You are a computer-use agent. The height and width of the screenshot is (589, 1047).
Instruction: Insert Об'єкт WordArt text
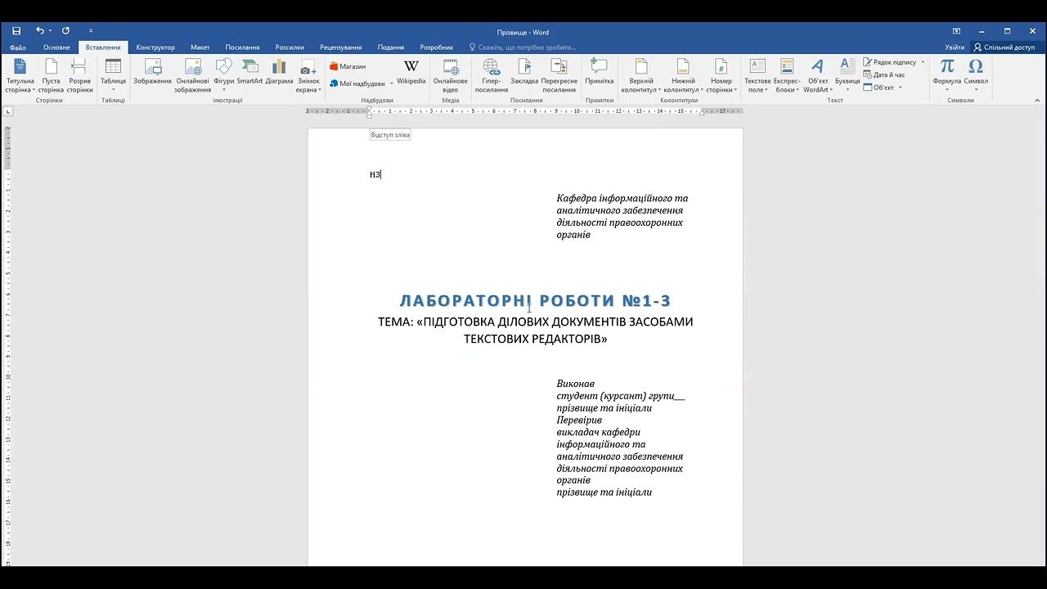tap(818, 76)
